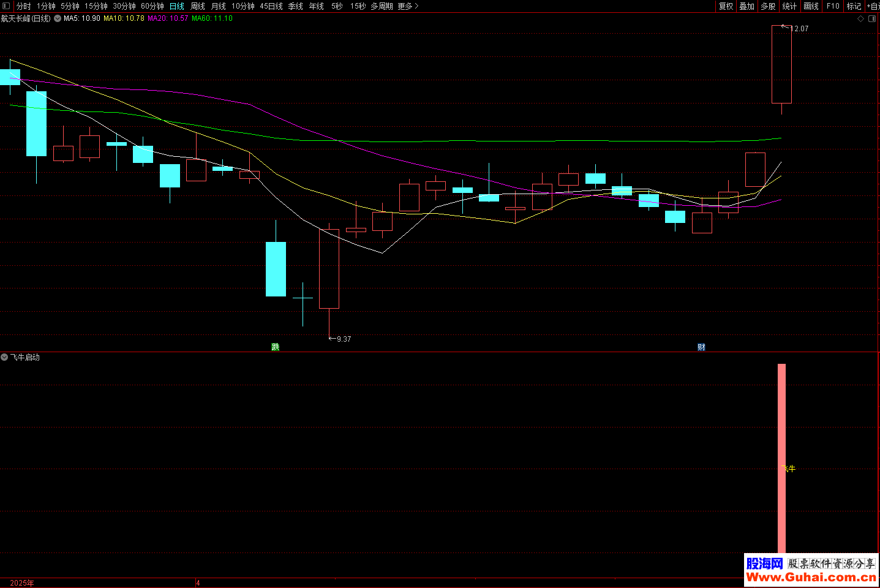
Task: Open the dropdown next to 航天长峰(日线)
Action: pyautogui.click(x=58, y=19)
